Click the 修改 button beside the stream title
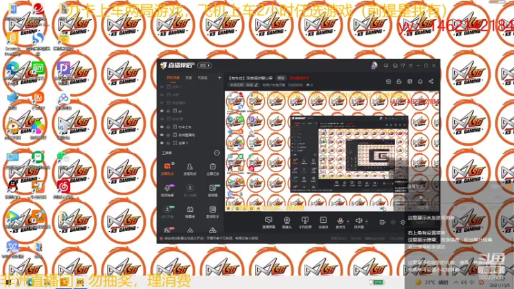 281,78
